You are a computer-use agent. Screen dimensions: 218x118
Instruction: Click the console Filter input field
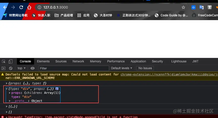pos(74,68)
